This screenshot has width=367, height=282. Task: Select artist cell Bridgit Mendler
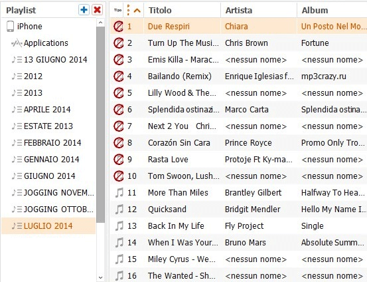(253, 210)
